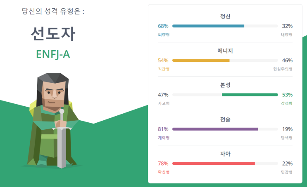Select the 현실주의형 label
The image size is (307, 187).
point(283,69)
